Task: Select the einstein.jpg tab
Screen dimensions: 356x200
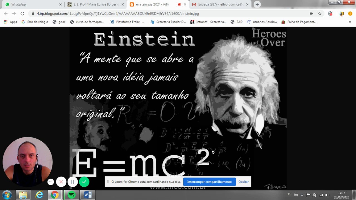Action: [158, 4]
